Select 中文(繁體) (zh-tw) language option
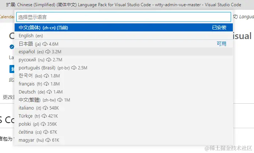 (124, 100)
